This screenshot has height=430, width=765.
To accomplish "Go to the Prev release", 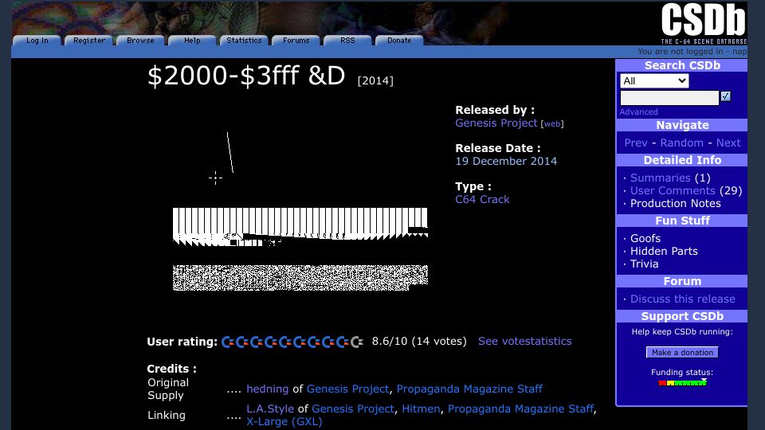I will click(636, 143).
